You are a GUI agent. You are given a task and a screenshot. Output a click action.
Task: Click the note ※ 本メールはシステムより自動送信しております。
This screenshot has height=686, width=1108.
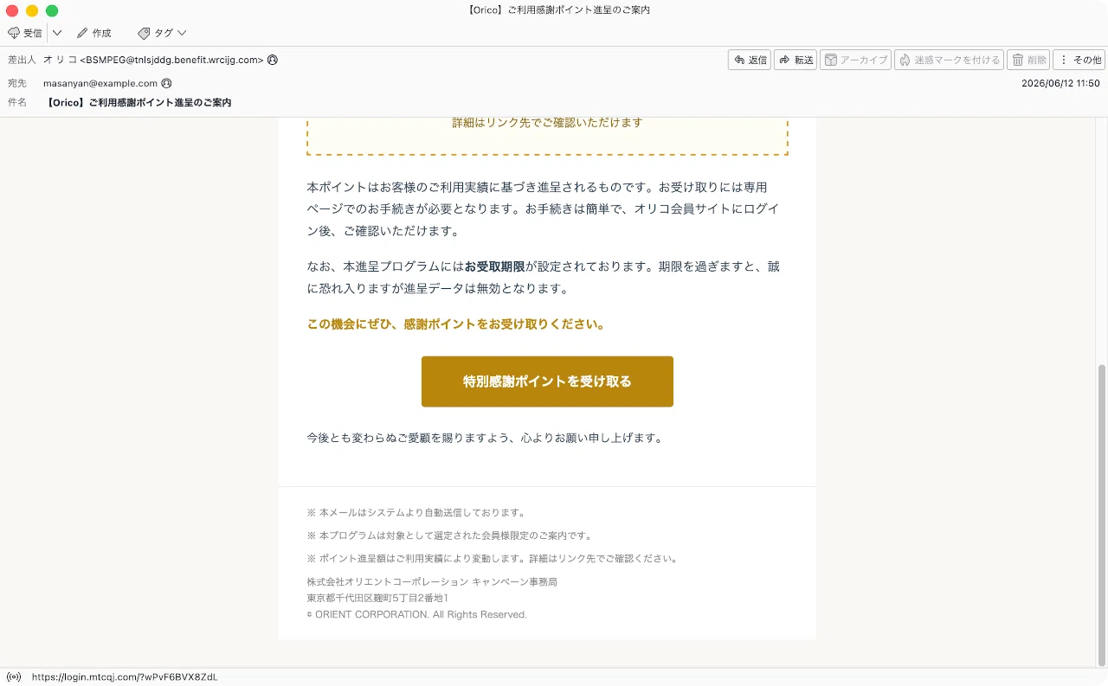coord(417,512)
